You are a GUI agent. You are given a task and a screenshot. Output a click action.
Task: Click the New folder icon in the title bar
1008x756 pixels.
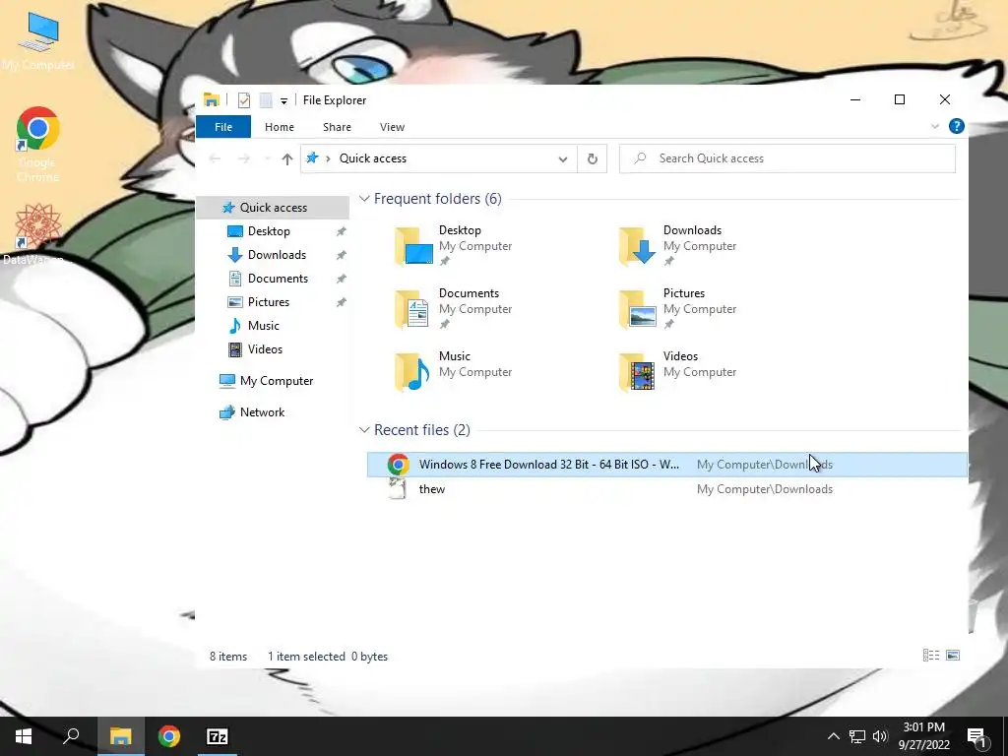[x=266, y=100]
